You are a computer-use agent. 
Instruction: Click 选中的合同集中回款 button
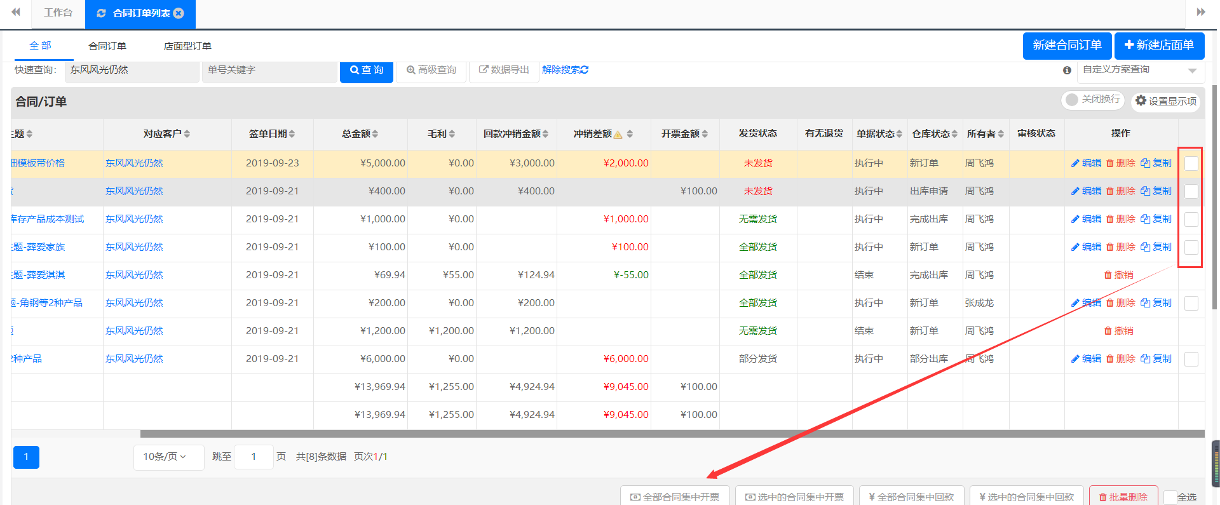[1027, 496]
